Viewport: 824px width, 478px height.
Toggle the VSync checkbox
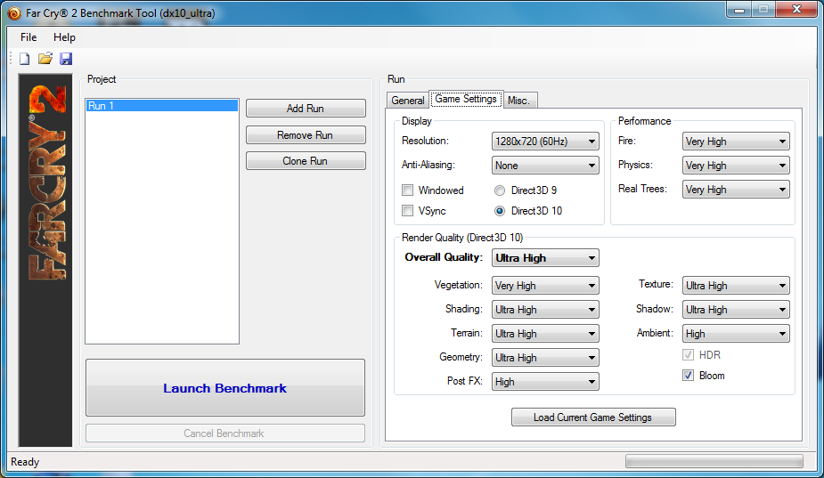407,211
